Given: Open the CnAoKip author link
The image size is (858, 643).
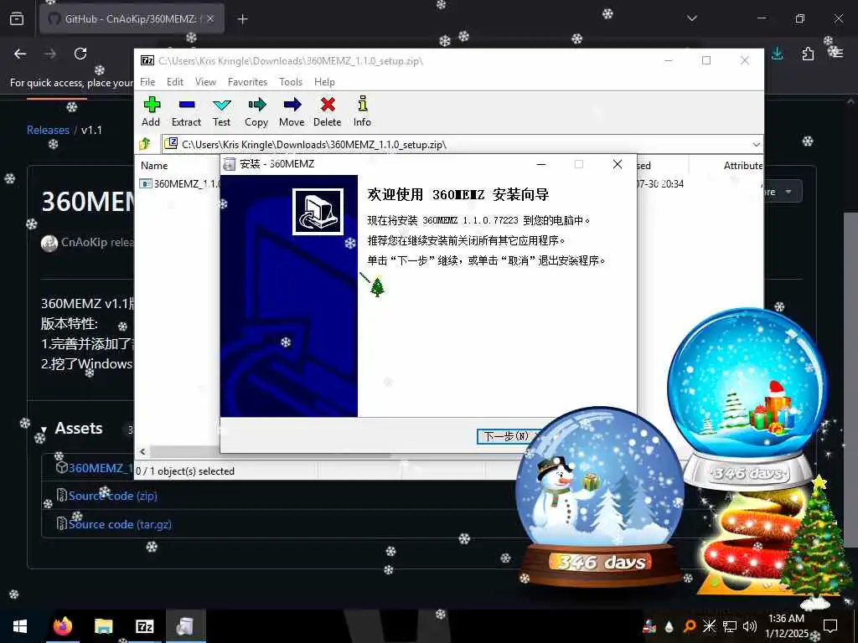Looking at the screenshot, I should click(85, 242).
